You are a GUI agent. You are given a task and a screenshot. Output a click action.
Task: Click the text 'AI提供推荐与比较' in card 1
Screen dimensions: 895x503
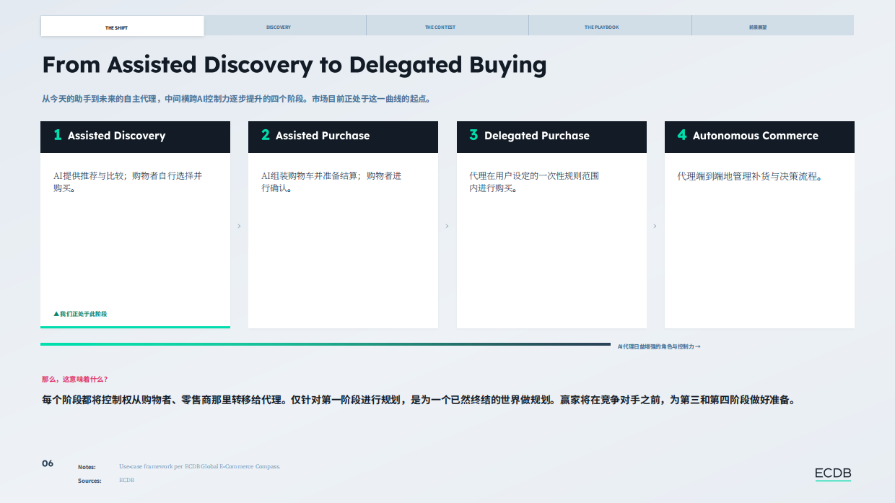(x=90, y=175)
